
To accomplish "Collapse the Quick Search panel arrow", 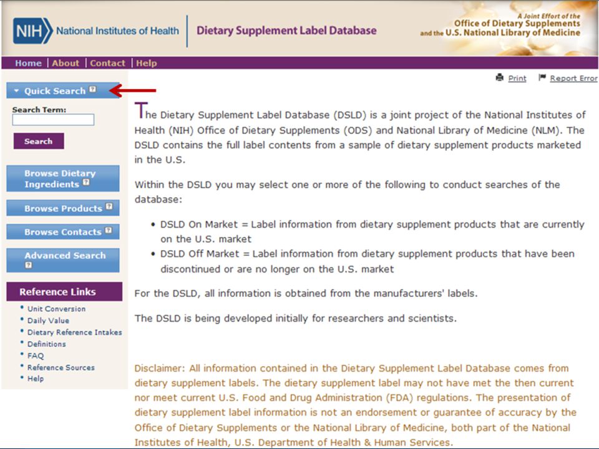I will coord(16,91).
